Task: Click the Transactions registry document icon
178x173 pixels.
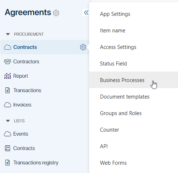Action: pyautogui.click(x=8, y=163)
